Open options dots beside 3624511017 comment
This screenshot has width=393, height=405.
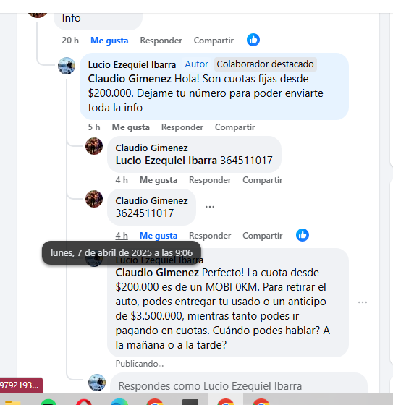pyautogui.click(x=210, y=207)
